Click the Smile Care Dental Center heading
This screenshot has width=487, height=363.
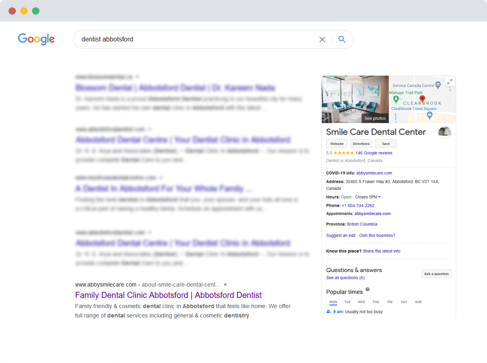pos(376,132)
